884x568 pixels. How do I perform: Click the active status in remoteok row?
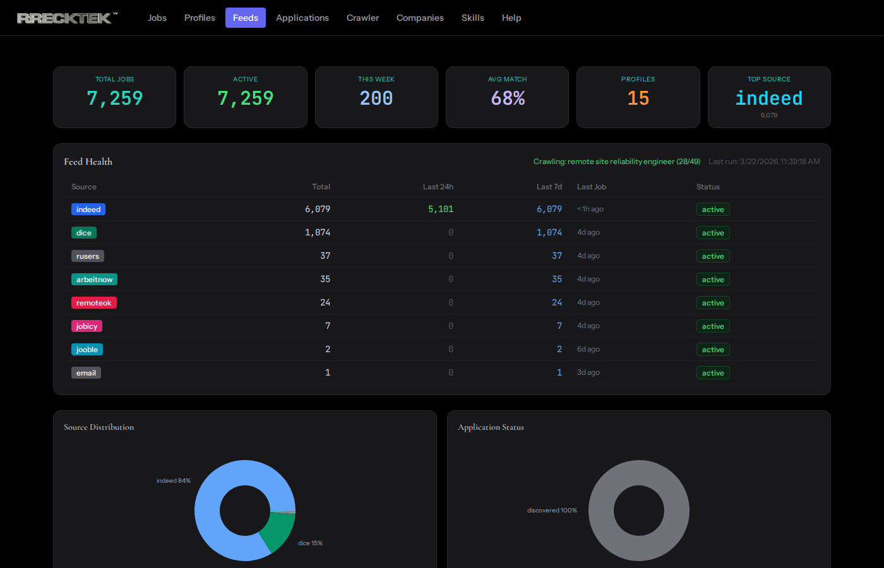pos(713,303)
